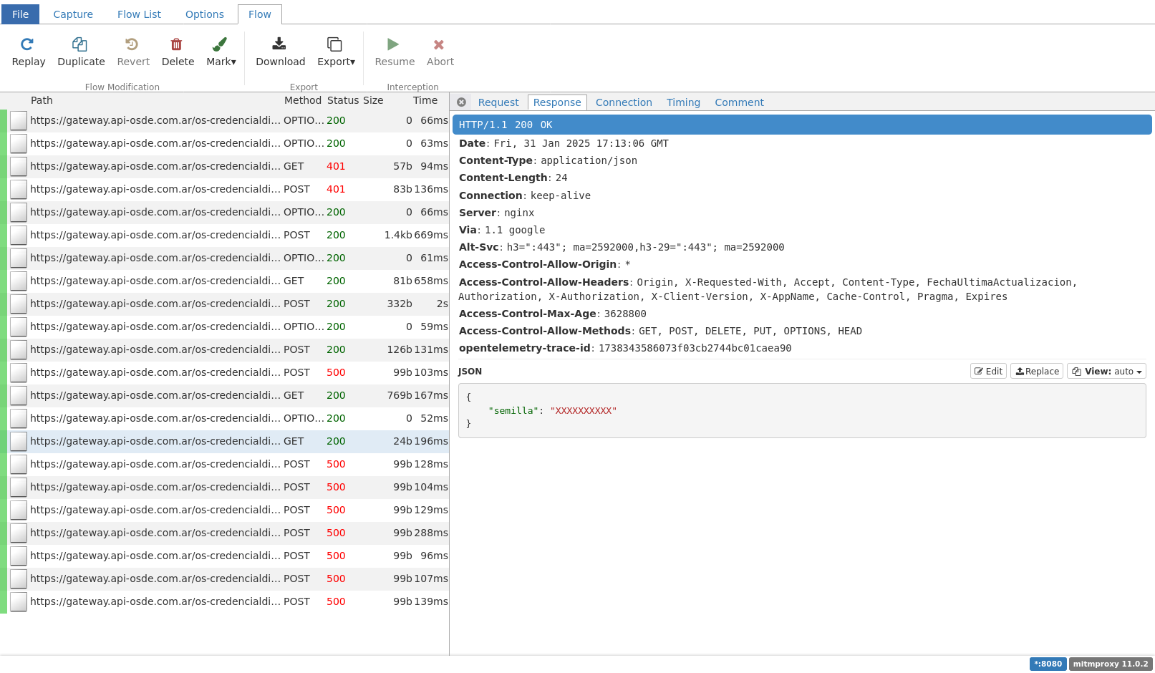Click icon of the OPTIONS flow 59ms
Viewport: 1155px width, 673px height.
[19, 326]
